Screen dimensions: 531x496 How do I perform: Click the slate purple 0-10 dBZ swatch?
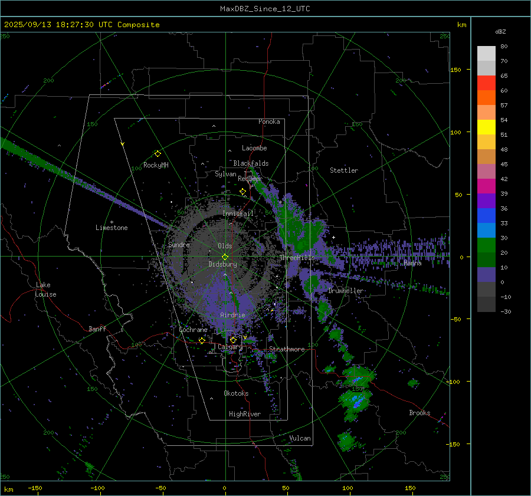pos(486,275)
